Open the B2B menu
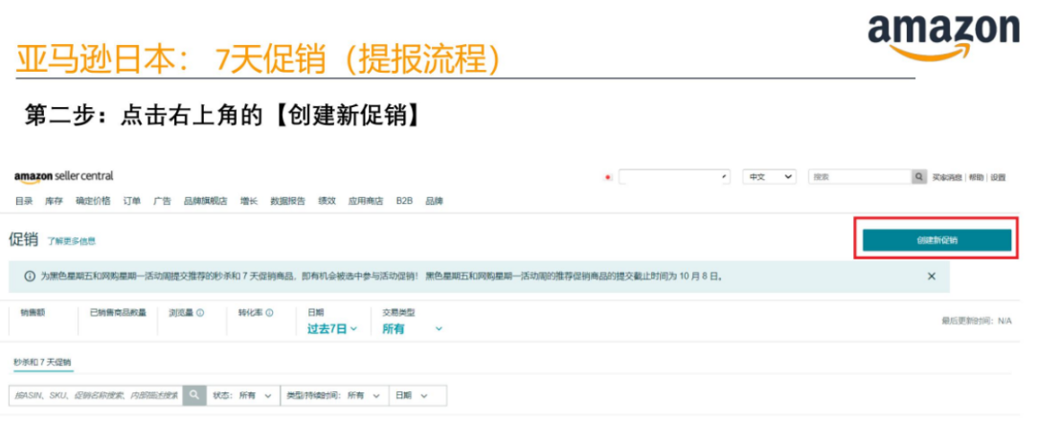 click(404, 201)
